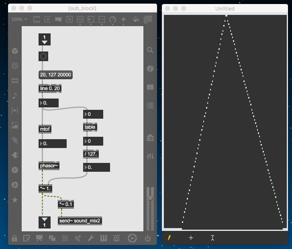Open the audio note browser in left sidebar
The width and height of the screenshot is (292, 249).
click(15, 95)
